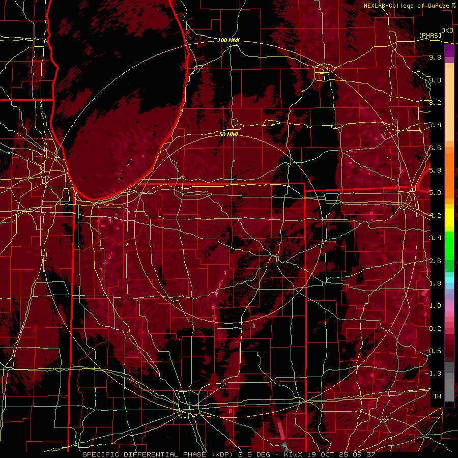
Task: Click the [PHAS] units label
Action: click(430, 35)
